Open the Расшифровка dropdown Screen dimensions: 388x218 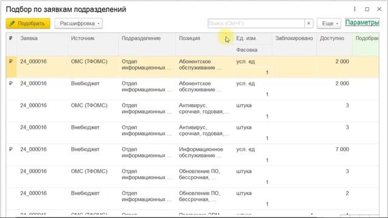coord(78,24)
